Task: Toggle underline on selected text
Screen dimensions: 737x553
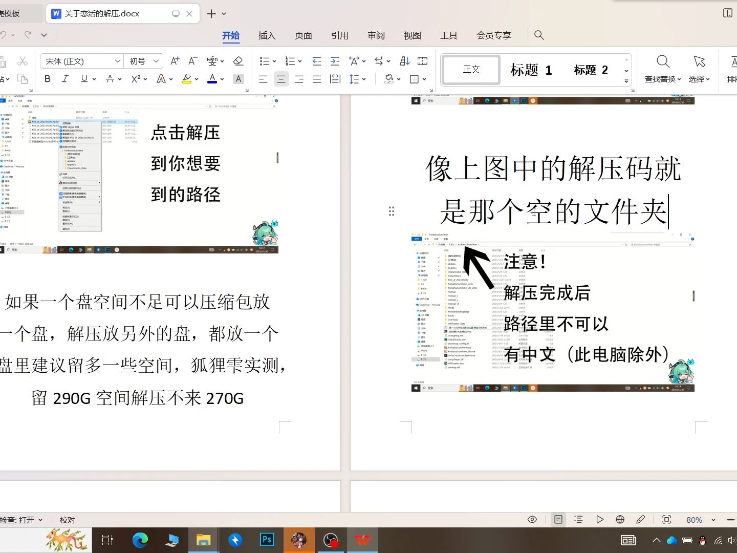Action: click(x=84, y=79)
